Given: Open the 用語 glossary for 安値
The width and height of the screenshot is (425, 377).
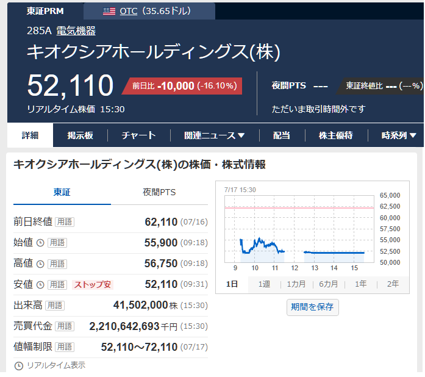Looking at the screenshot, I should click(57, 285).
